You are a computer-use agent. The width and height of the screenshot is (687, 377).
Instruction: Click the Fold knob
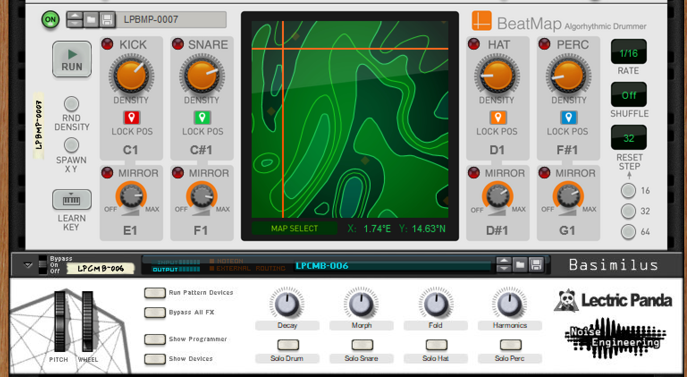tap(436, 304)
